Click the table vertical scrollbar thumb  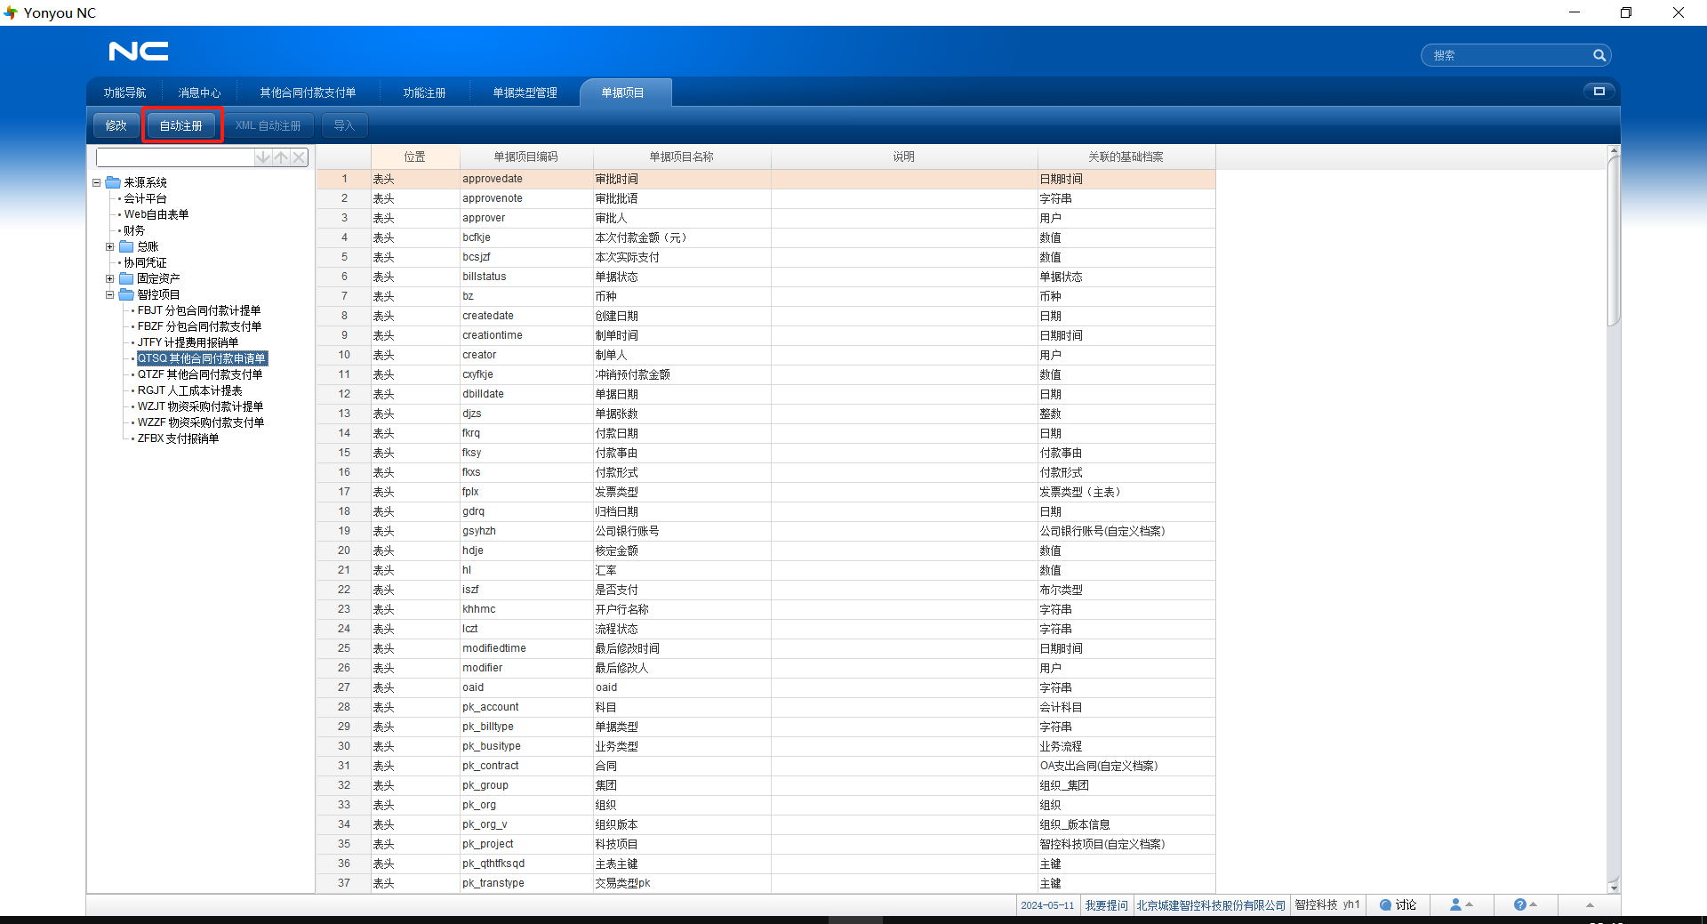click(x=1614, y=240)
